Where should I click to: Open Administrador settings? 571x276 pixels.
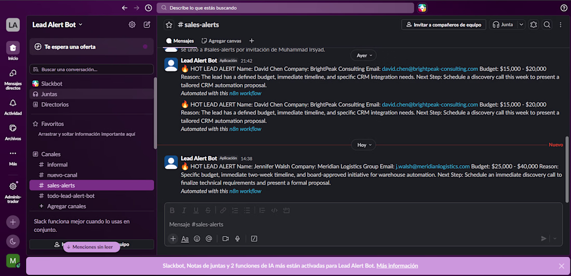(x=13, y=192)
